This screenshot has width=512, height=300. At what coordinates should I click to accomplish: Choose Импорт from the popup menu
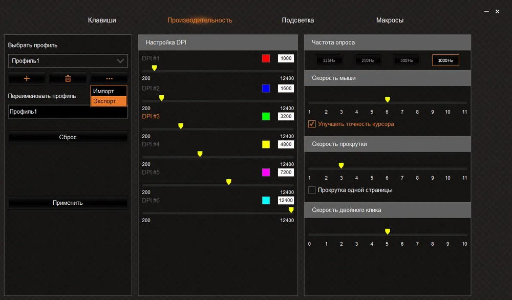point(109,91)
